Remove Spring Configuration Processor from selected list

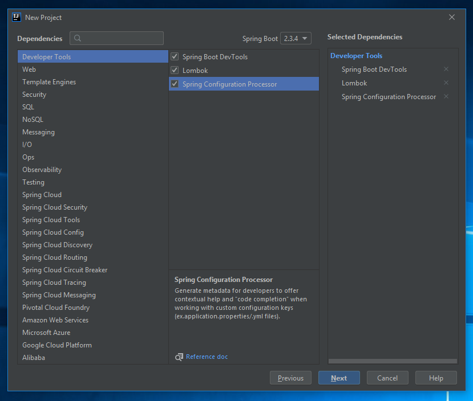tap(446, 97)
